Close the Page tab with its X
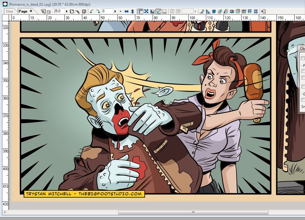Viewport: 305px width, 220px height. (31, 11)
